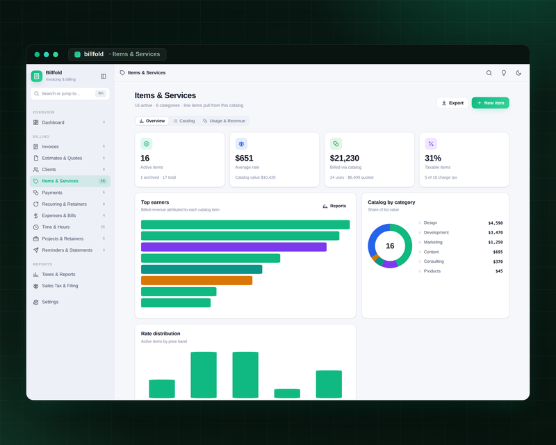Open Sales Tax & Filing page
The image size is (556, 445).
click(x=70, y=286)
